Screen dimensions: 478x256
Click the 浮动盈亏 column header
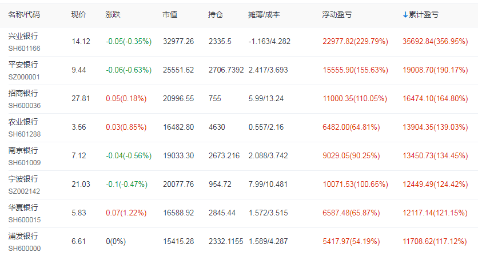pyautogui.click(x=337, y=14)
